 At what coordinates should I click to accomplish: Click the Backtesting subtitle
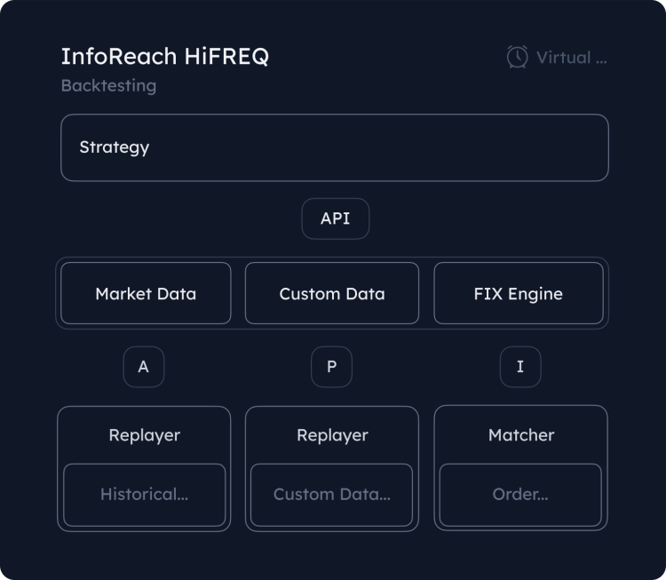(x=108, y=86)
